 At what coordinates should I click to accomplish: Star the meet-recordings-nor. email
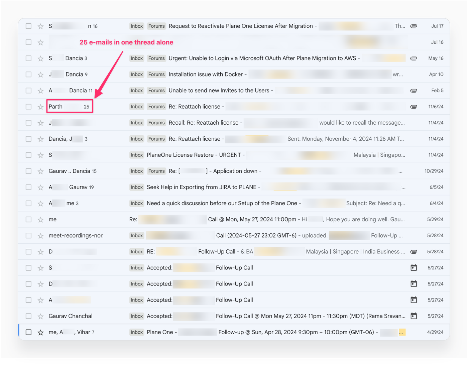tap(40, 236)
